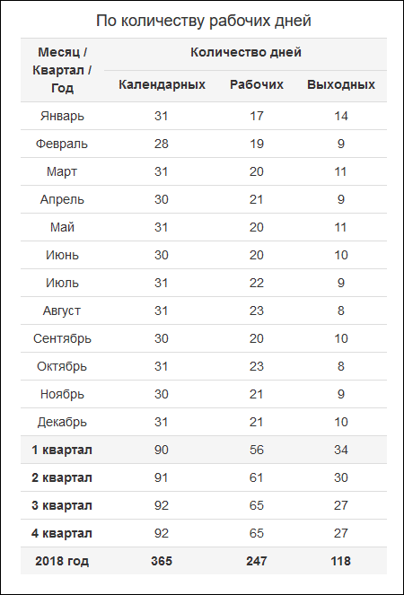Click the 'Август' working days value 23
Image resolution: width=404 pixels, height=595 pixels.
pos(257,311)
